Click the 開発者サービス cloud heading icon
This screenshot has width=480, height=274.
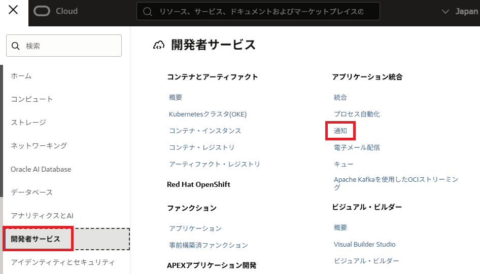click(x=159, y=45)
